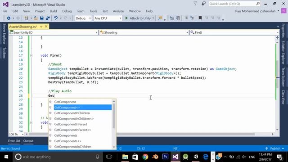Screen dimensions: 288x162
Task: Click the New Project toolbar icon
Action: point(27,18)
